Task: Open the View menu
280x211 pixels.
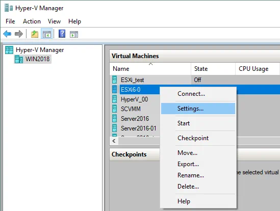Action: [x=54, y=21]
